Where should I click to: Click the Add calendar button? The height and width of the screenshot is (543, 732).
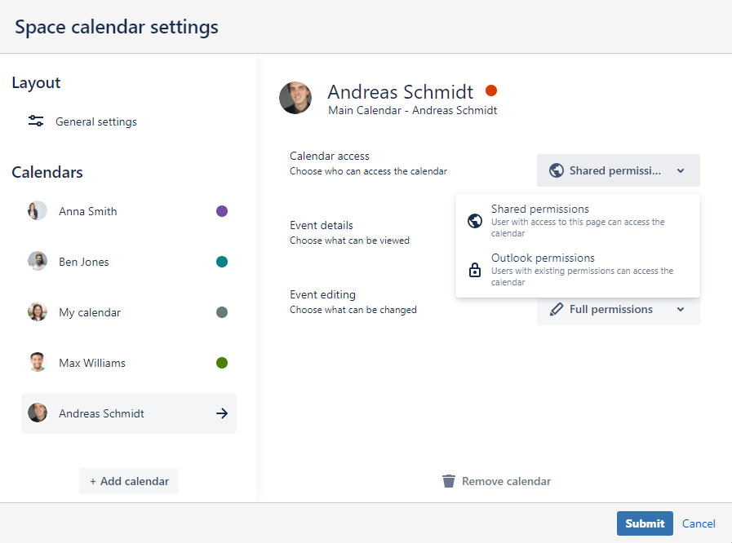[x=129, y=481]
